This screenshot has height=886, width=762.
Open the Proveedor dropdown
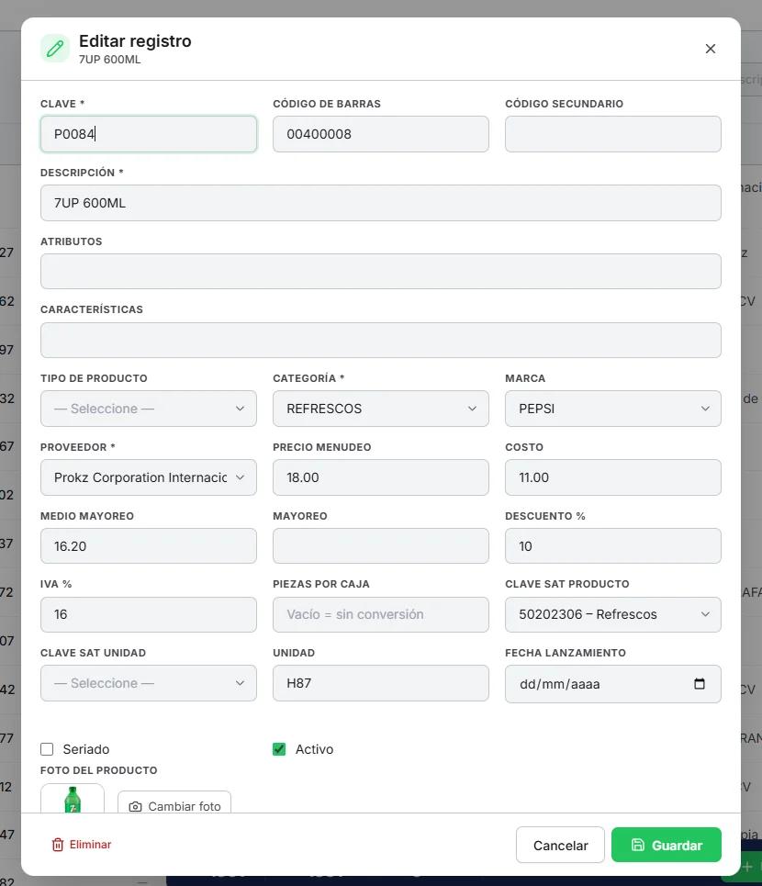point(149,477)
